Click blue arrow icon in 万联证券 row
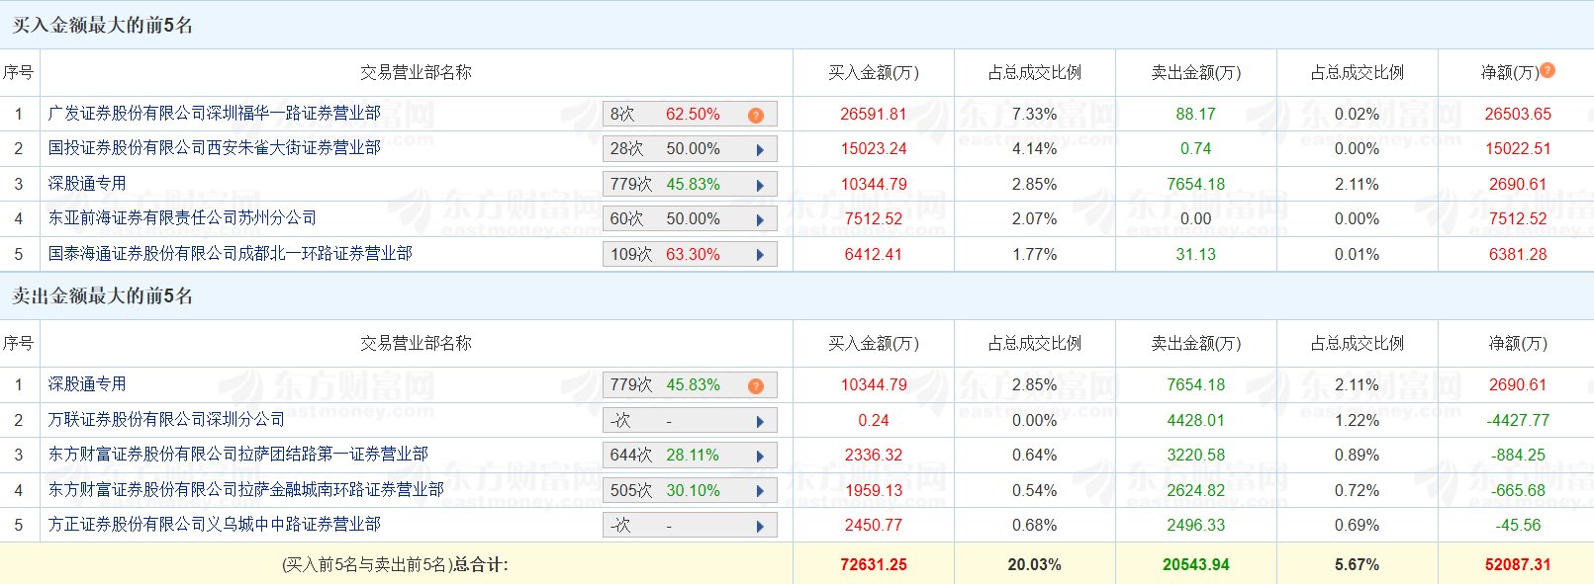The width and height of the screenshot is (1594, 584). [760, 422]
